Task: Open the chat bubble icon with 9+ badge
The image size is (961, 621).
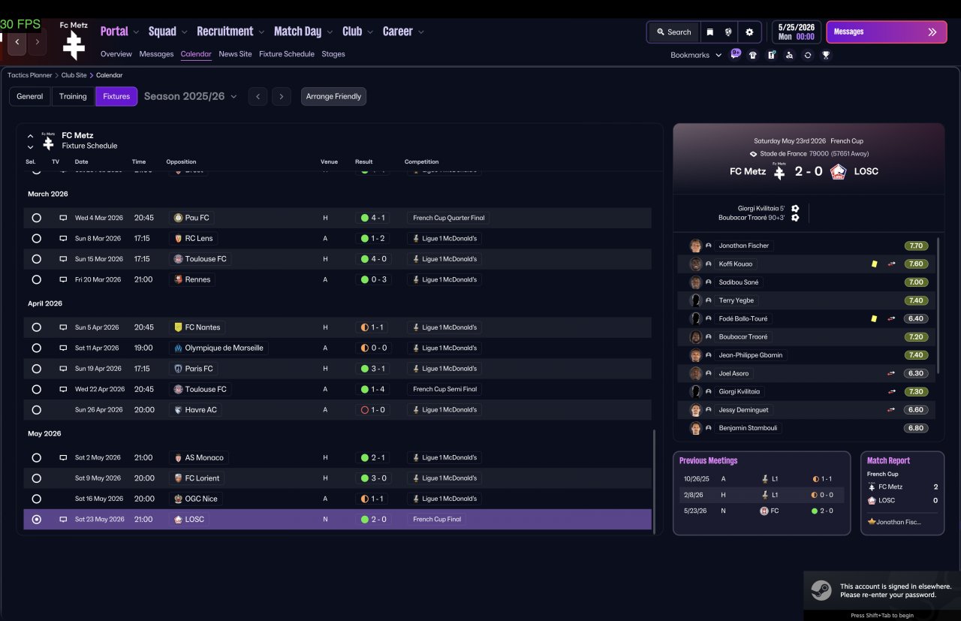Action: pyautogui.click(x=735, y=54)
